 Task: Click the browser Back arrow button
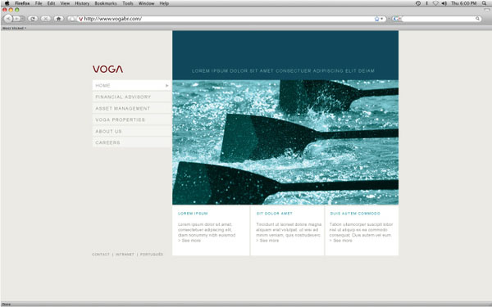click(7, 19)
